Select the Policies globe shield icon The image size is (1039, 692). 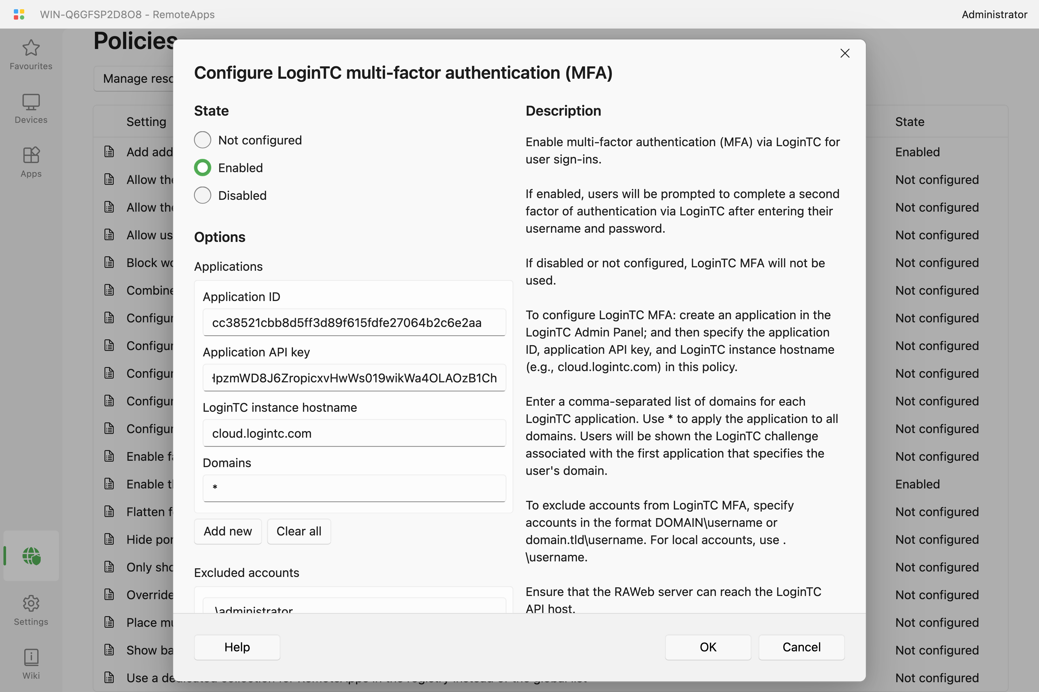31,556
